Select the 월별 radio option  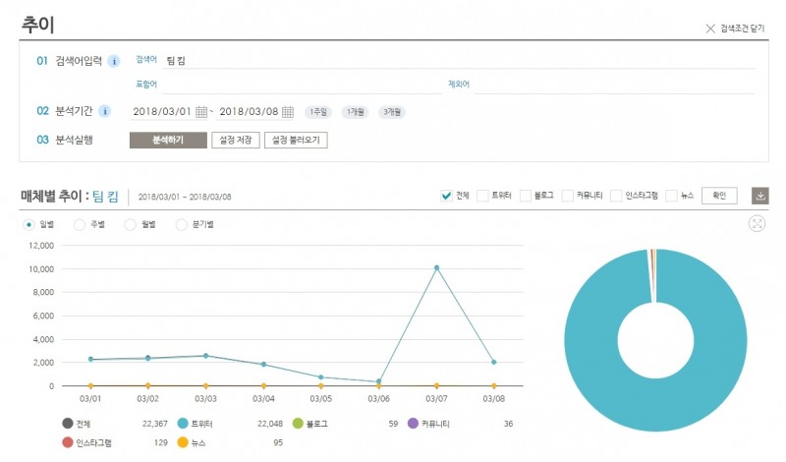131,224
